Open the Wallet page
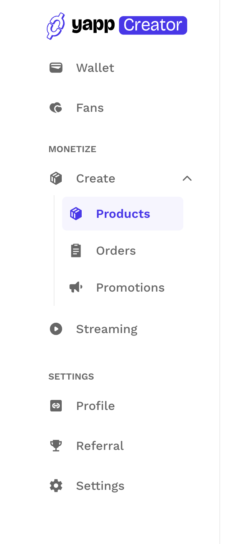This screenshot has height=544, width=247. coord(95,68)
